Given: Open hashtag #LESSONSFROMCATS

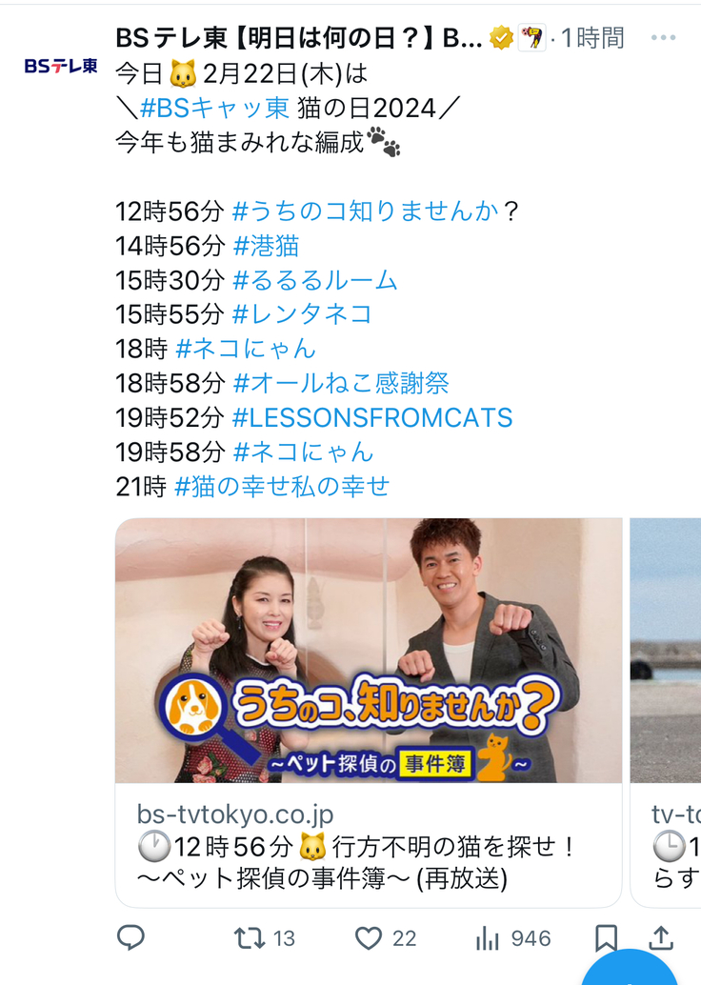Looking at the screenshot, I should [372, 418].
